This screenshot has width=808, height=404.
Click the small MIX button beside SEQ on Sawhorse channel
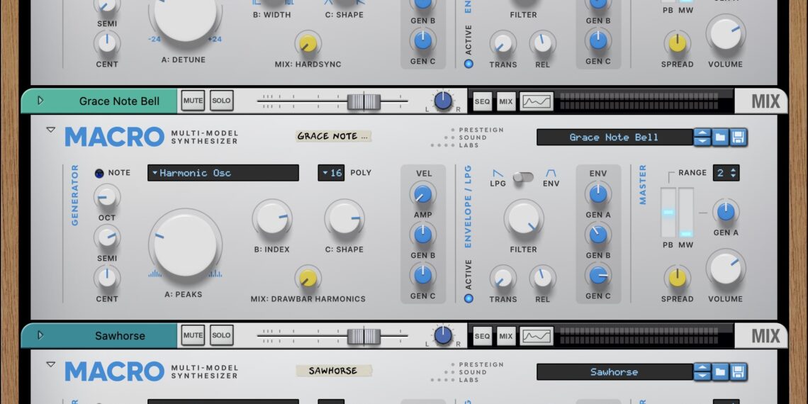pos(505,336)
